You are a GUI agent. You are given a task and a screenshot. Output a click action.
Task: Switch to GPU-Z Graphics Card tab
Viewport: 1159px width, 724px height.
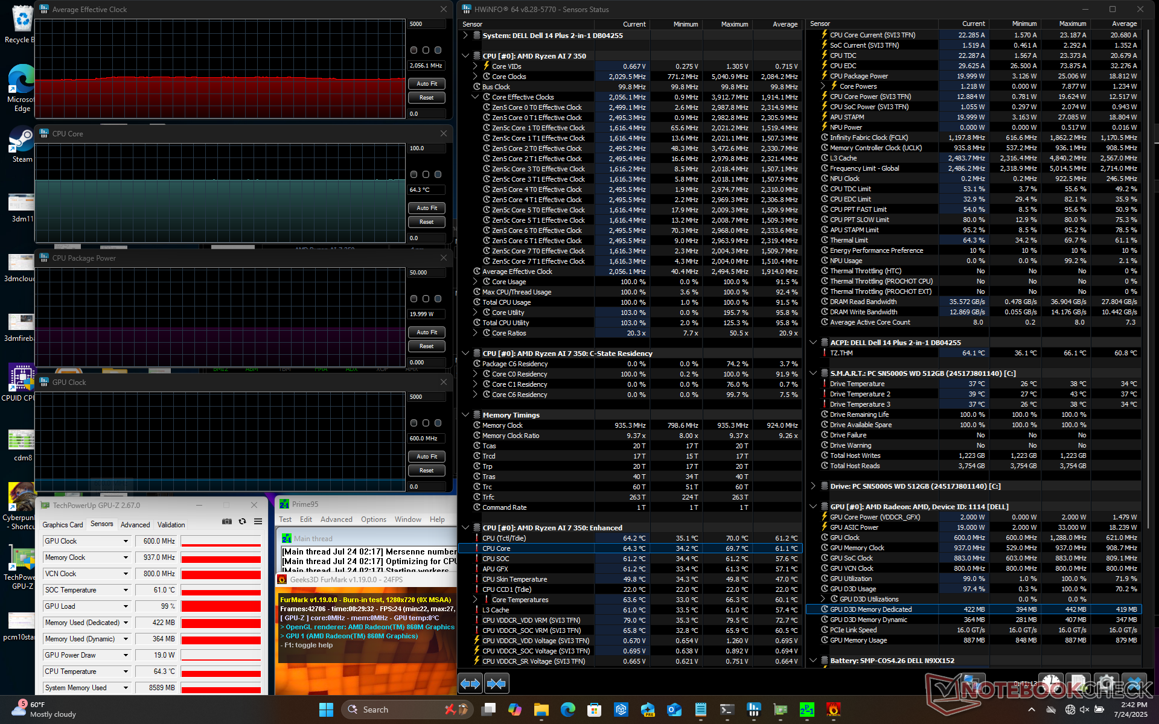tap(63, 525)
